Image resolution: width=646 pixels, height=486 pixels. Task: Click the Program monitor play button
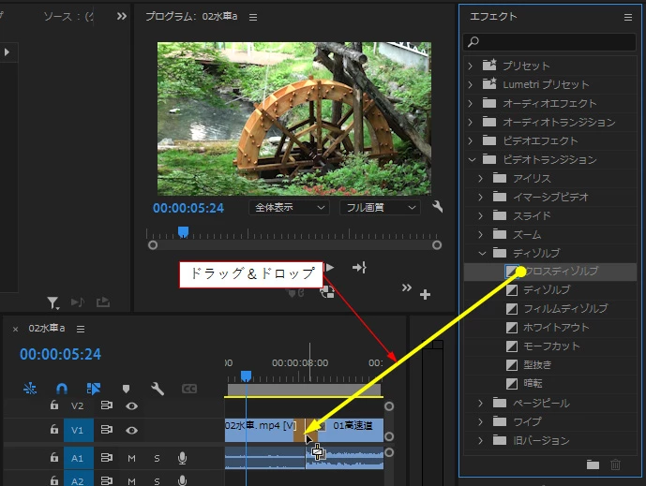pos(330,268)
